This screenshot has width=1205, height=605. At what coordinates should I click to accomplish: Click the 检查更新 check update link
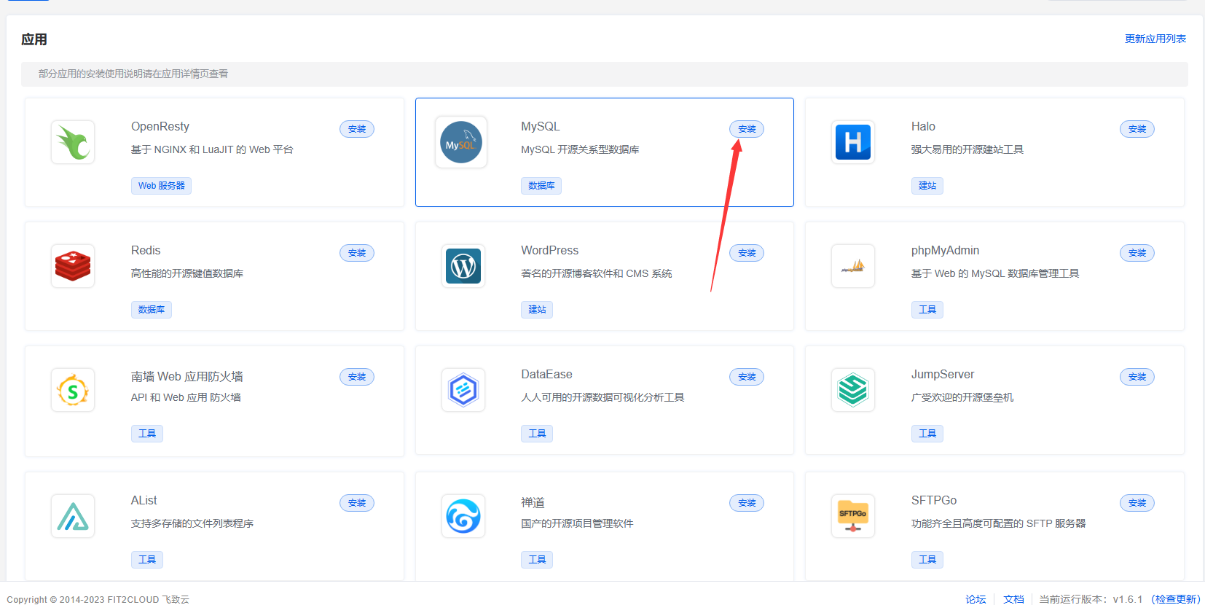1176,599
